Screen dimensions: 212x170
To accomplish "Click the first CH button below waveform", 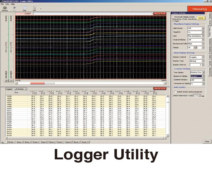I will (7, 80).
